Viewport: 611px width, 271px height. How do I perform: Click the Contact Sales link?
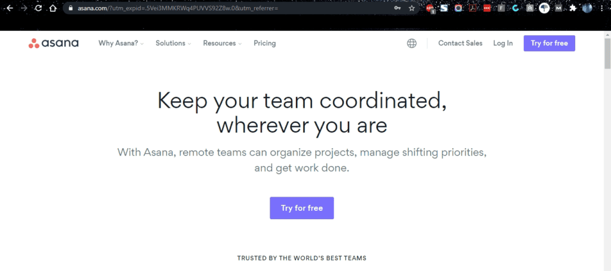coord(460,43)
